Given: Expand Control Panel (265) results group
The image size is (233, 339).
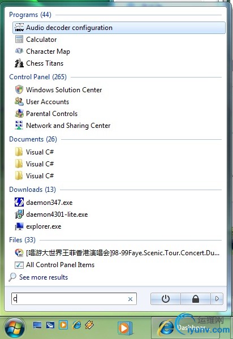Looking at the screenshot, I should [38, 77].
